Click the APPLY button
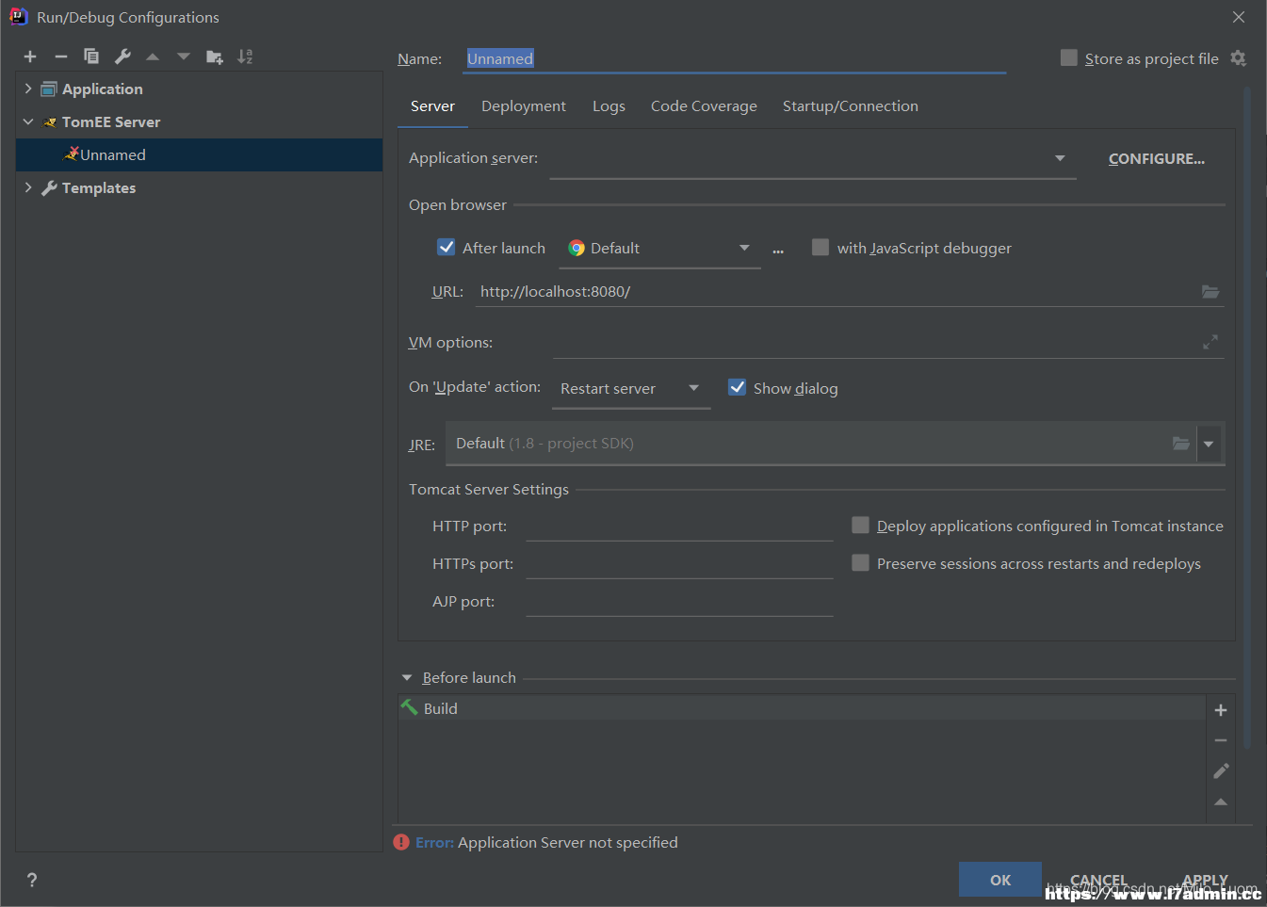This screenshot has height=907, width=1267. 1205,880
